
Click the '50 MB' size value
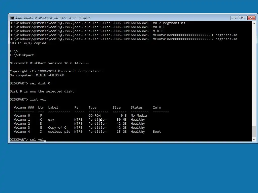point(122,119)
